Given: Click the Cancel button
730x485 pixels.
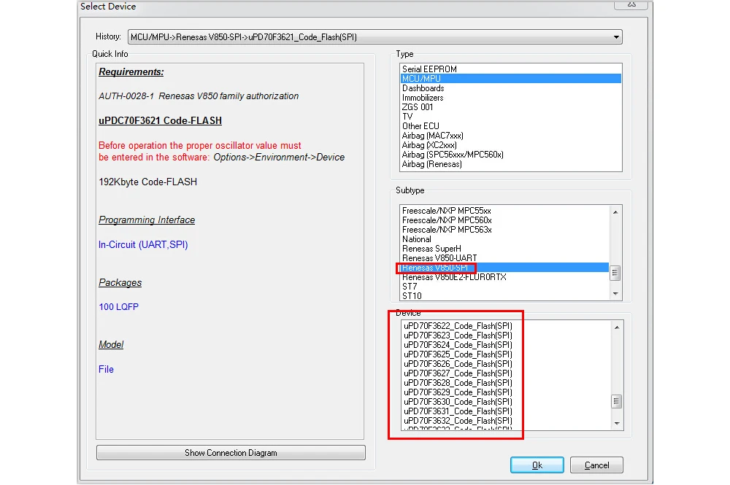Looking at the screenshot, I should (x=596, y=465).
